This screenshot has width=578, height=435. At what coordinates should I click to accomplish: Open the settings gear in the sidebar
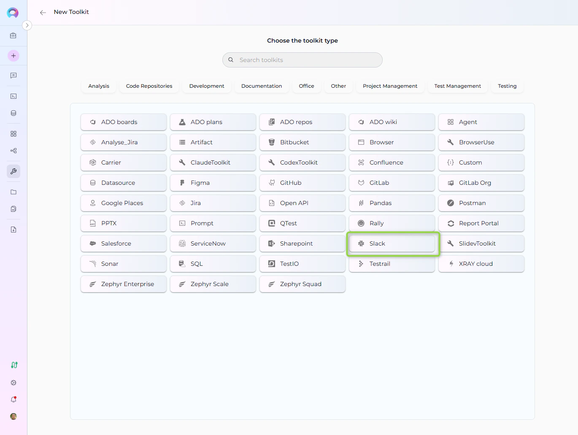(14, 383)
